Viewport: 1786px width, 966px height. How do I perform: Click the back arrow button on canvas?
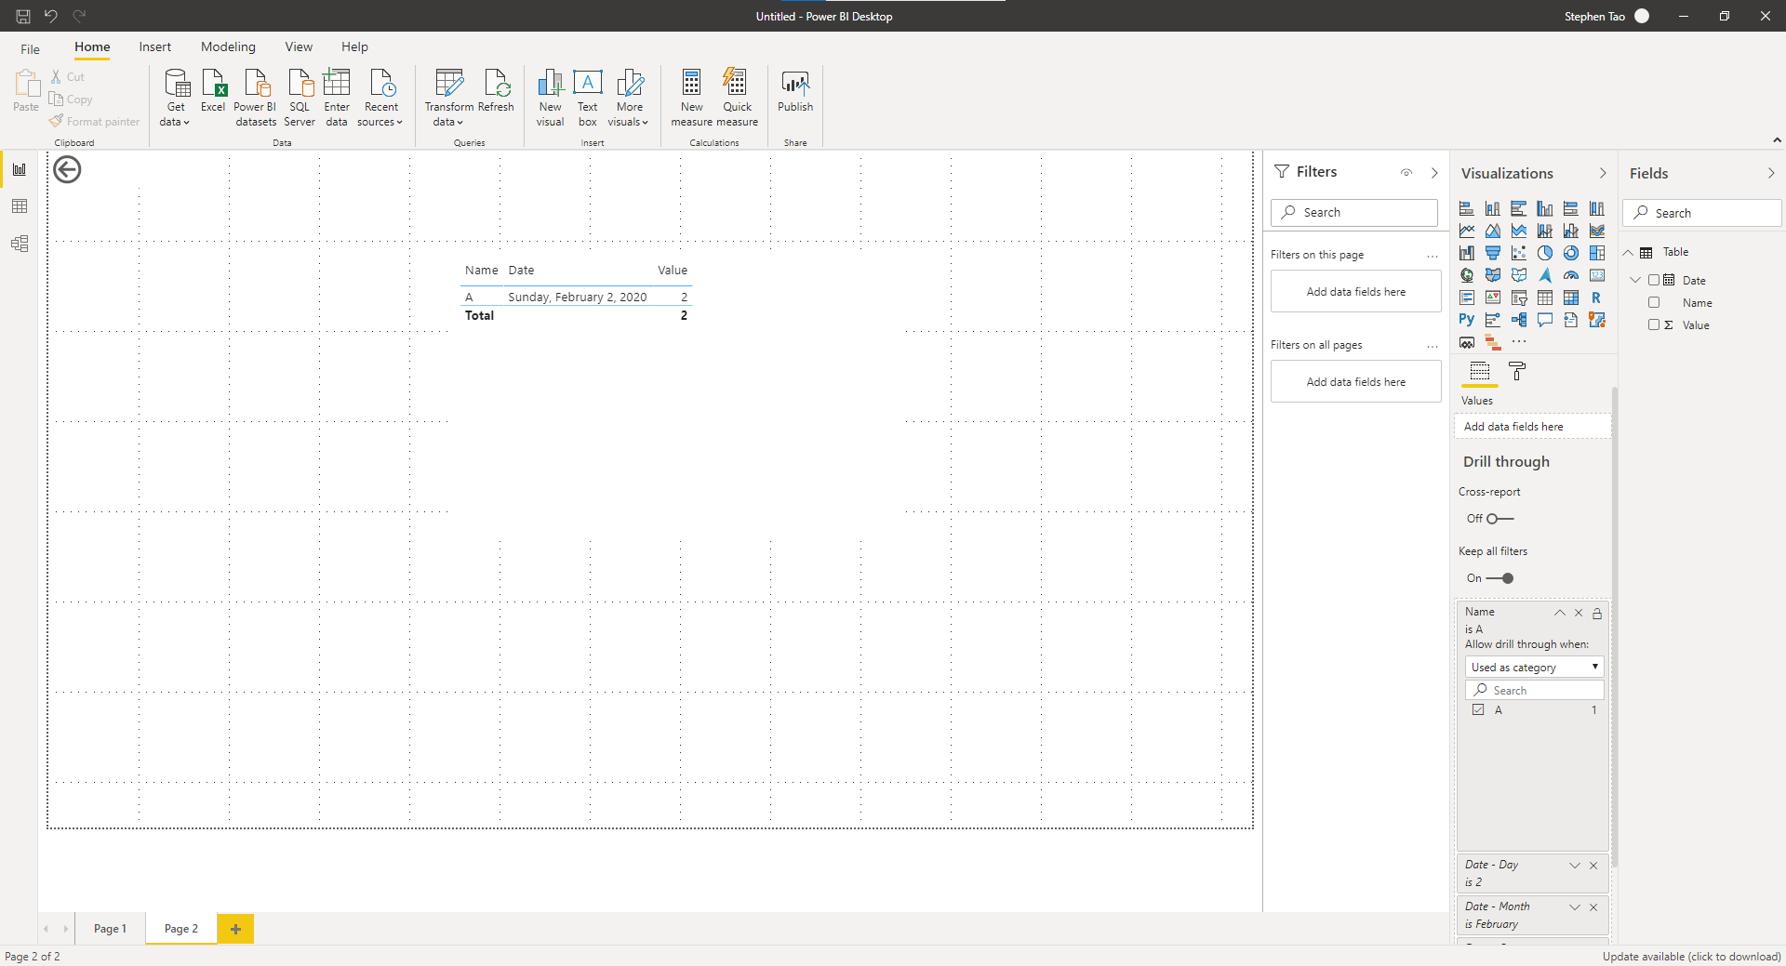[67, 169]
